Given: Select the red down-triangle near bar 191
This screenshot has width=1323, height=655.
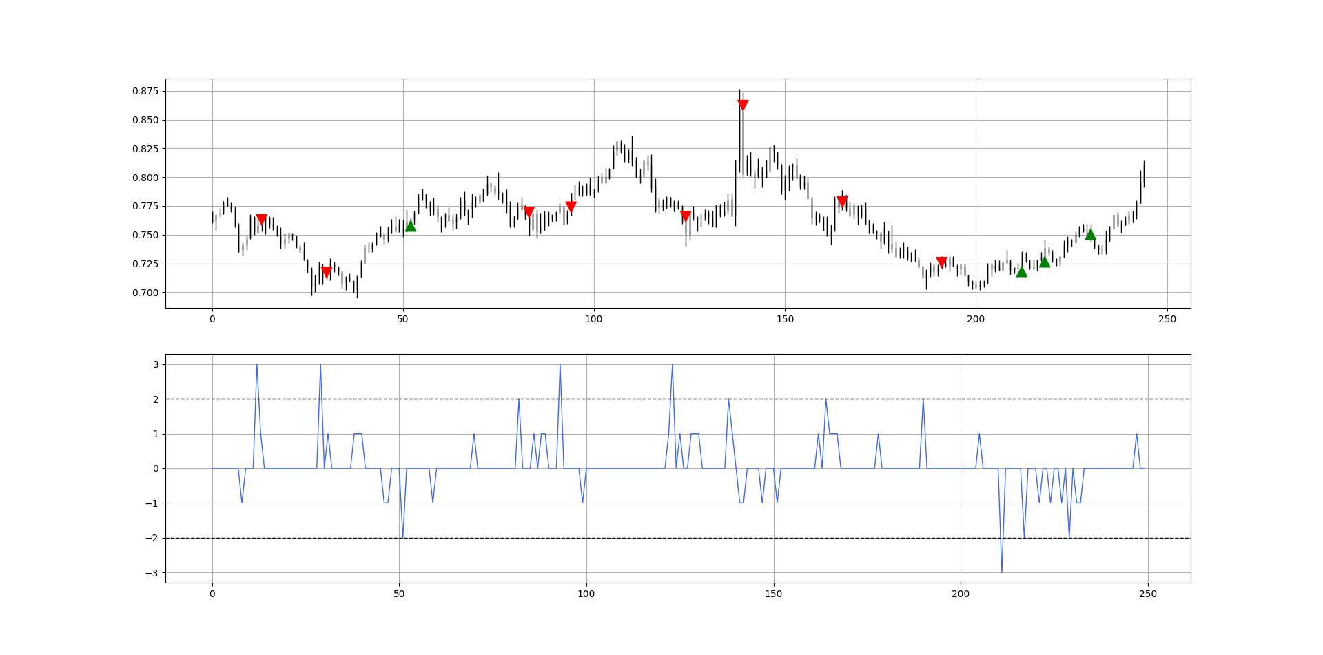Looking at the screenshot, I should tap(941, 262).
